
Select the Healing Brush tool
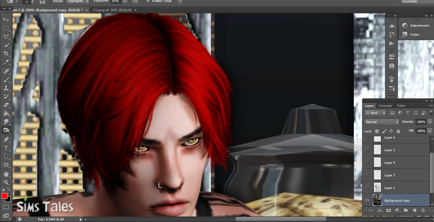(x=6, y=71)
